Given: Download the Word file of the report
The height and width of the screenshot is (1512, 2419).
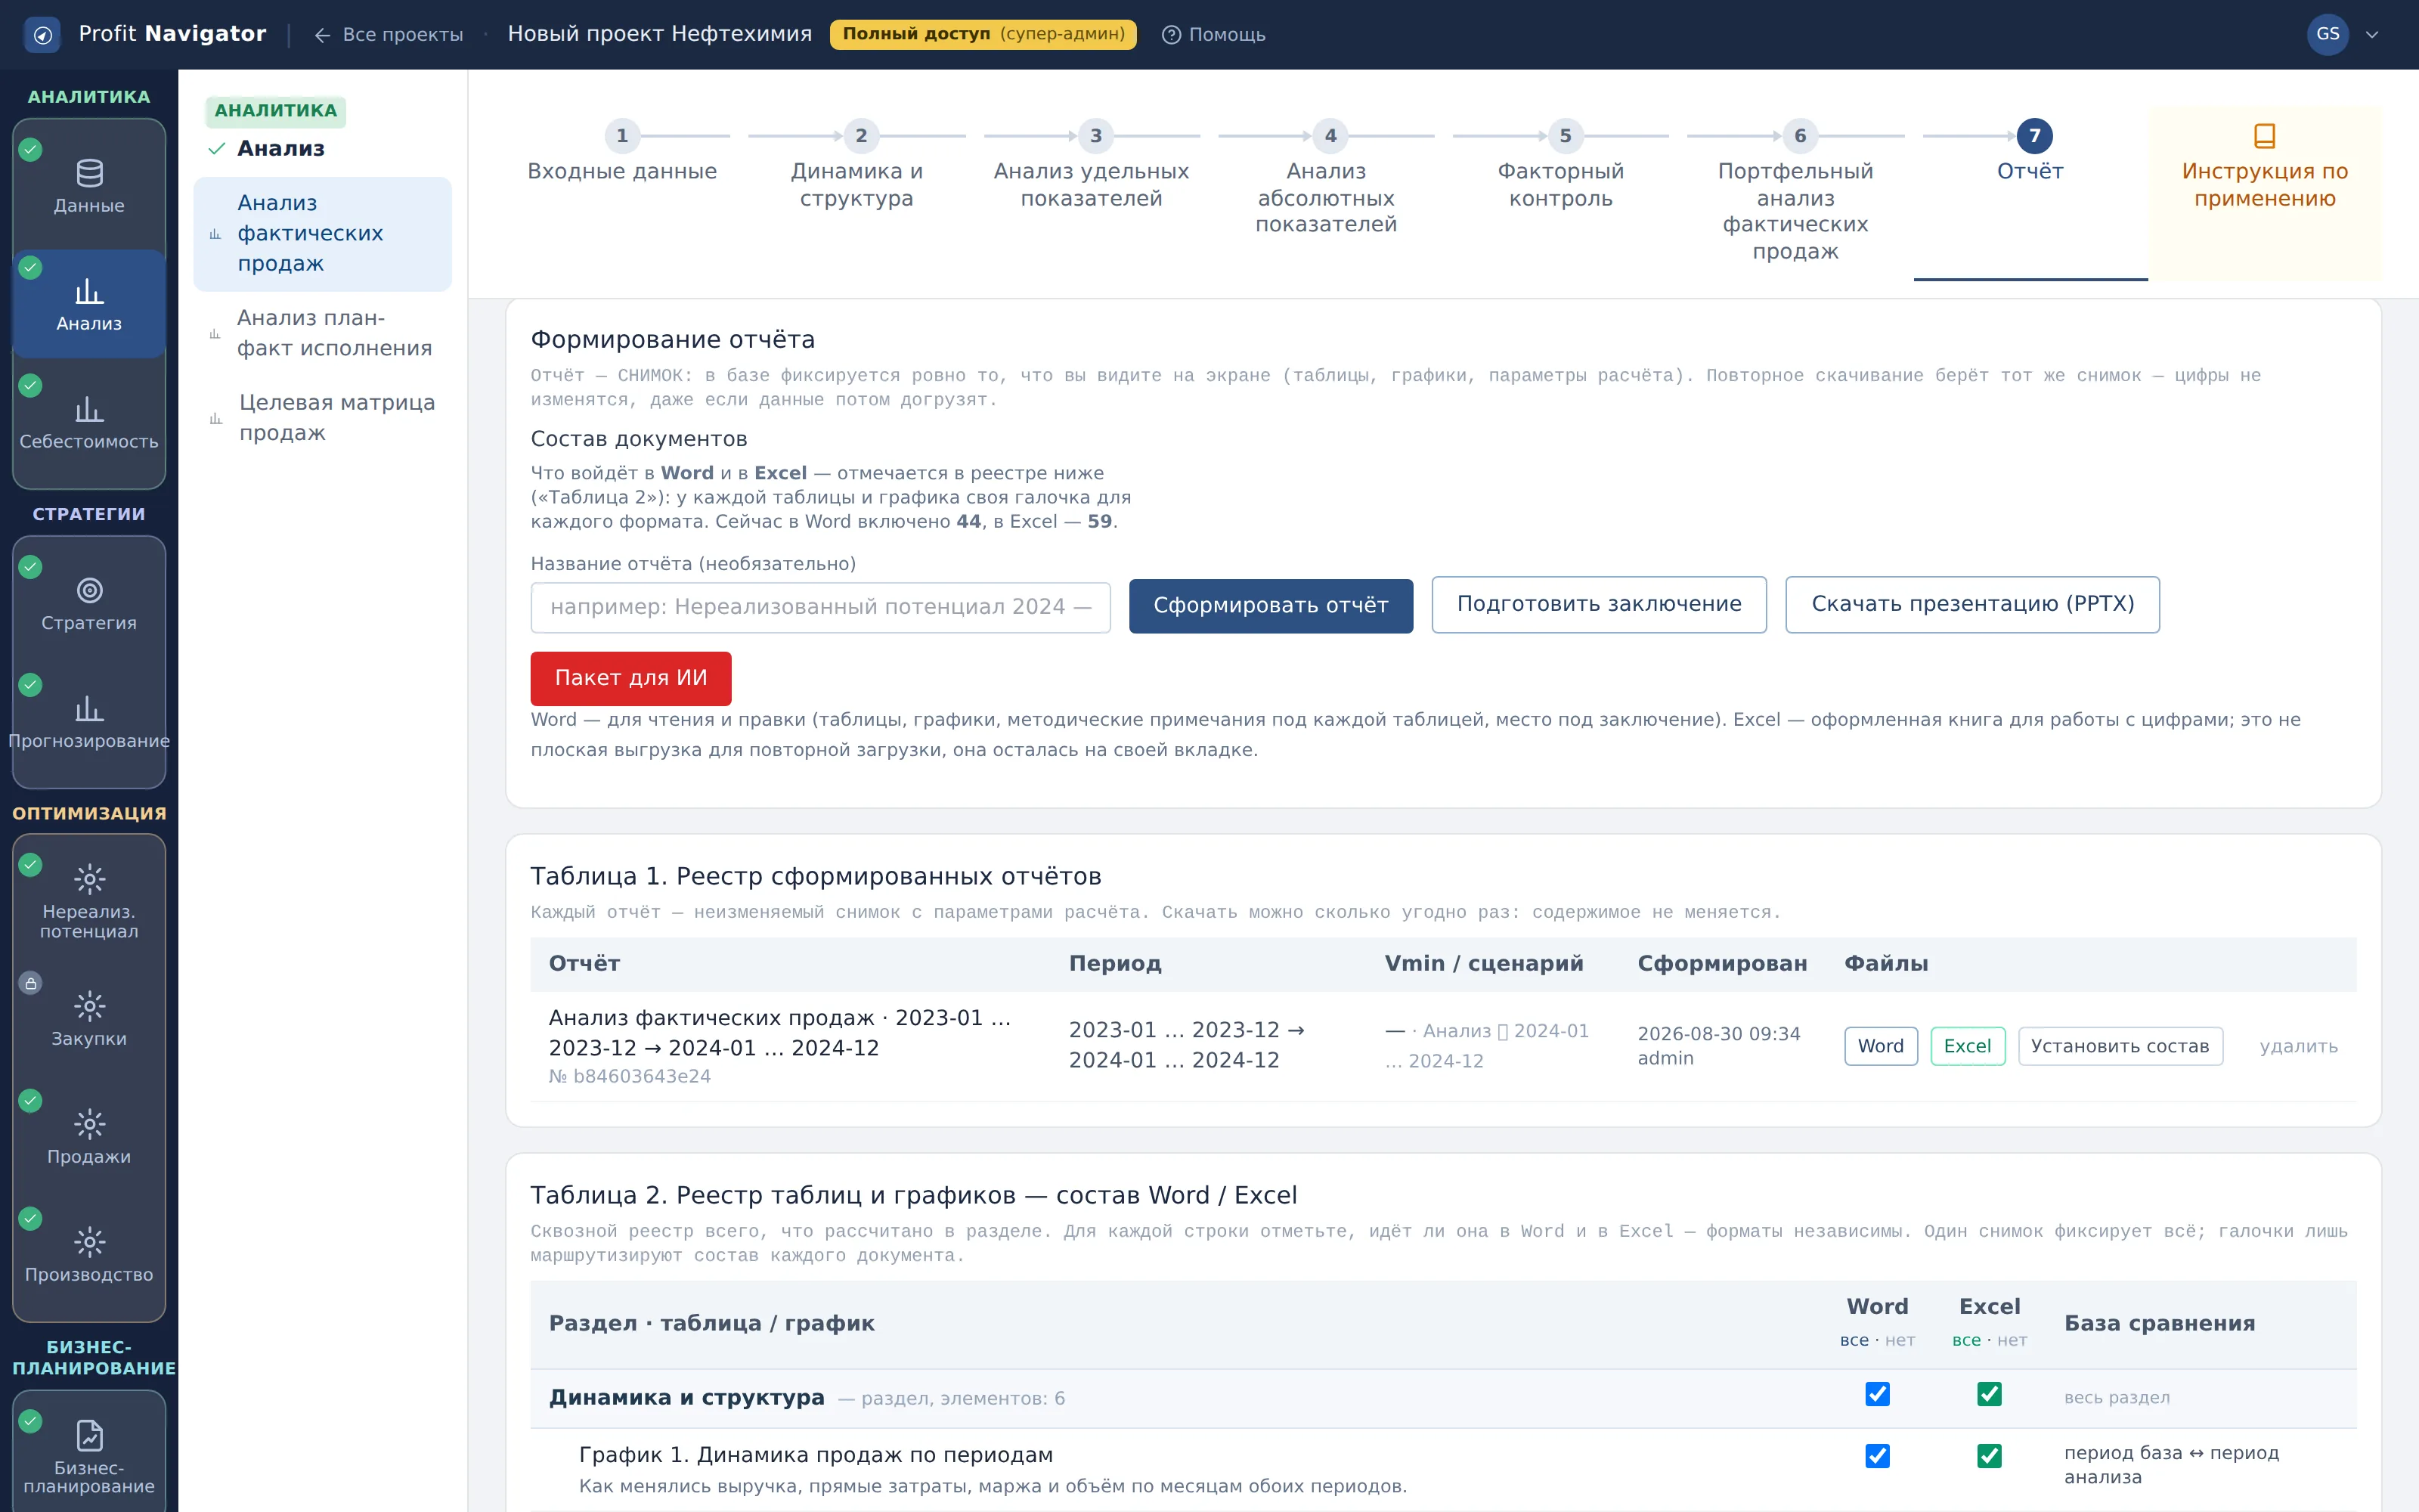Looking at the screenshot, I should coord(1880,1046).
